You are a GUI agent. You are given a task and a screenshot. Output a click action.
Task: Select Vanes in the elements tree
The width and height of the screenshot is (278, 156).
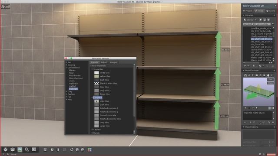[x=72, y=81]
